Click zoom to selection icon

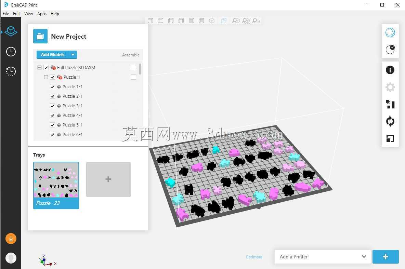pos(246,21)
